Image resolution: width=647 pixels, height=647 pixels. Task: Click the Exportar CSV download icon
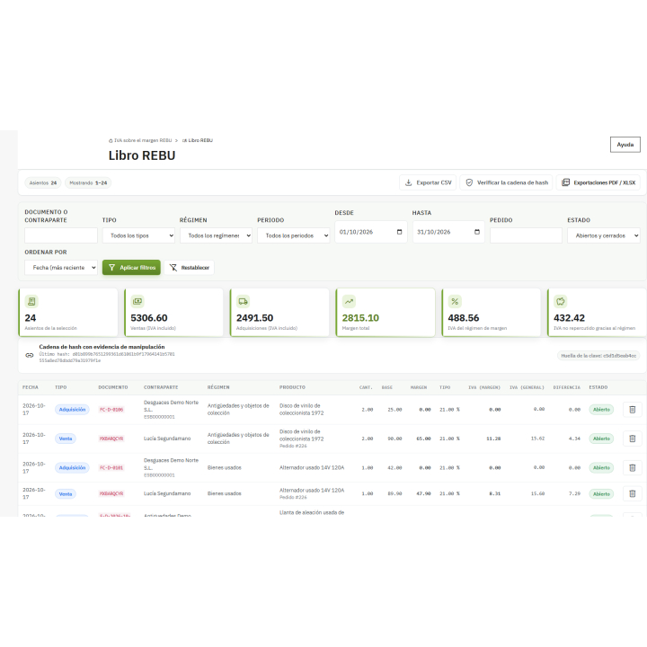pos(408,182)
